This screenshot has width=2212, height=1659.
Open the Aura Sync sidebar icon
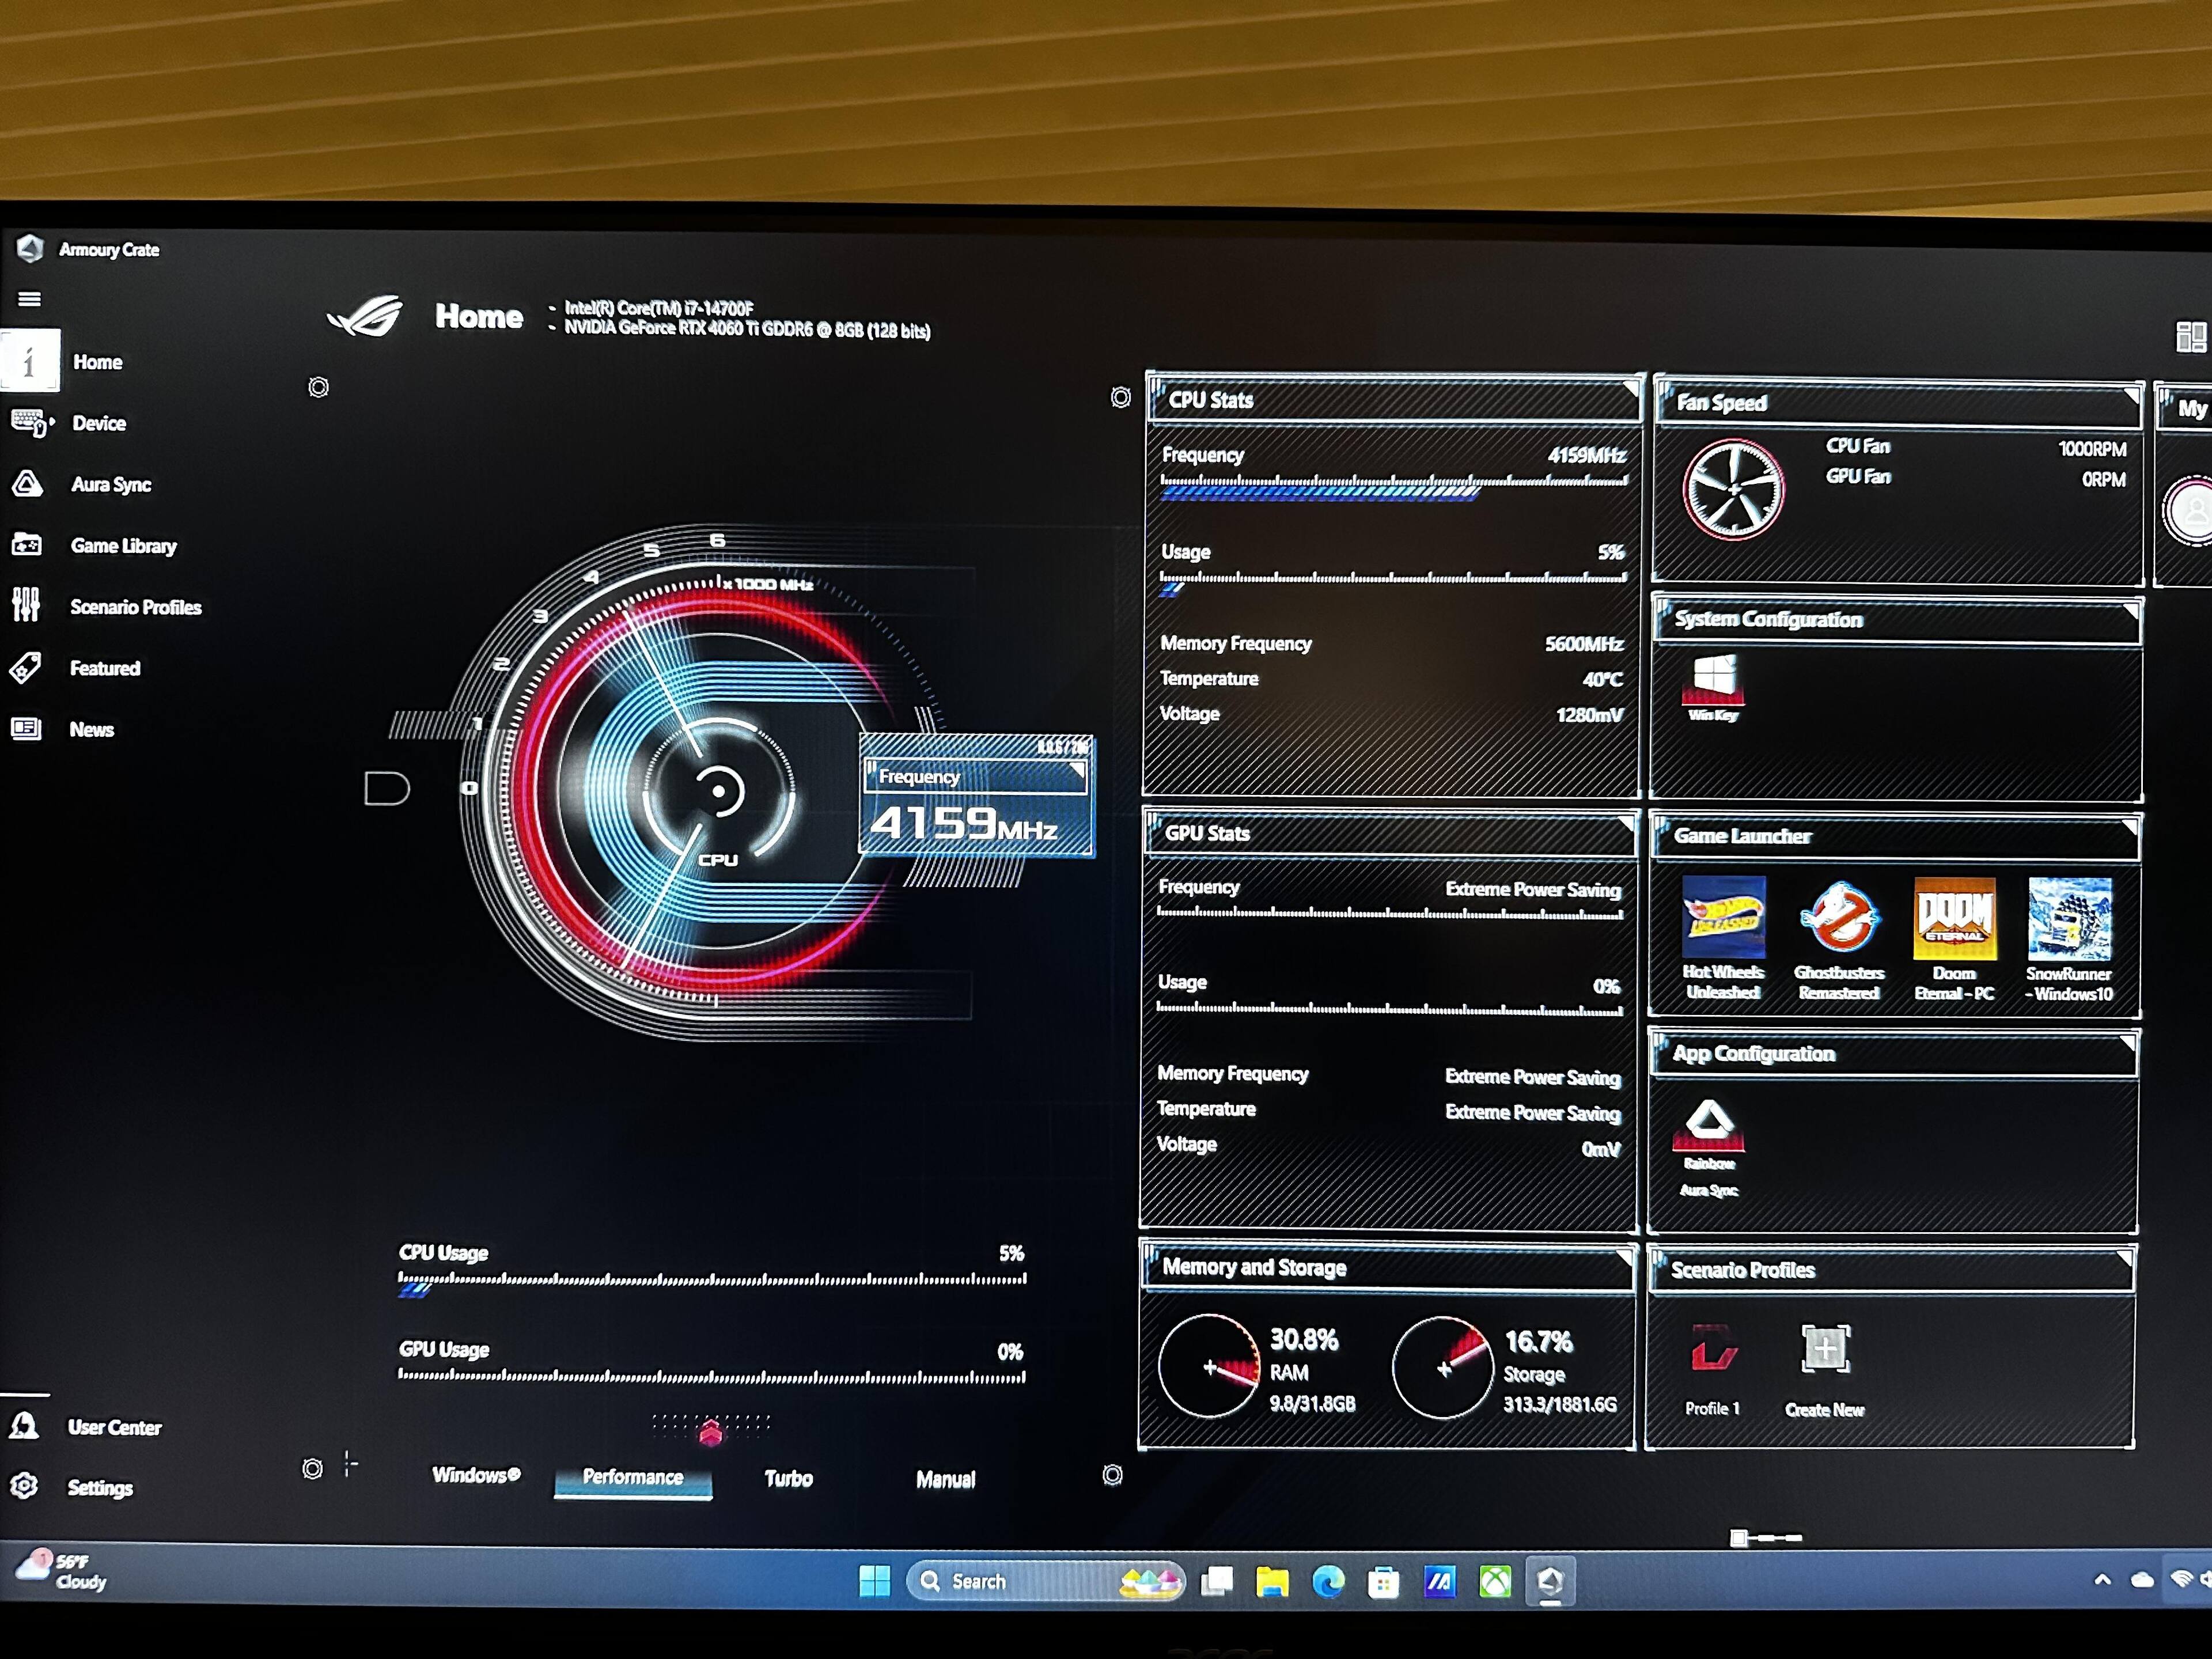click(x=27, y=484)
